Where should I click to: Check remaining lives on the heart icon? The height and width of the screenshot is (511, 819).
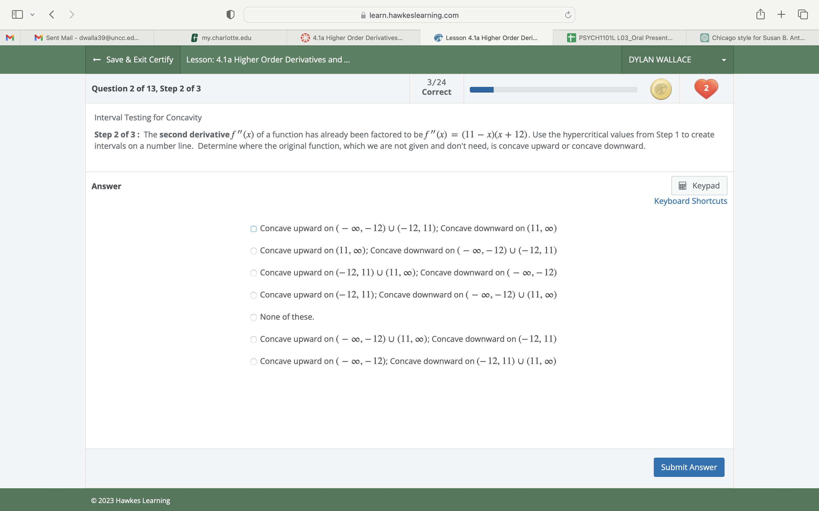pyautogui.click(x=706, y=89)
